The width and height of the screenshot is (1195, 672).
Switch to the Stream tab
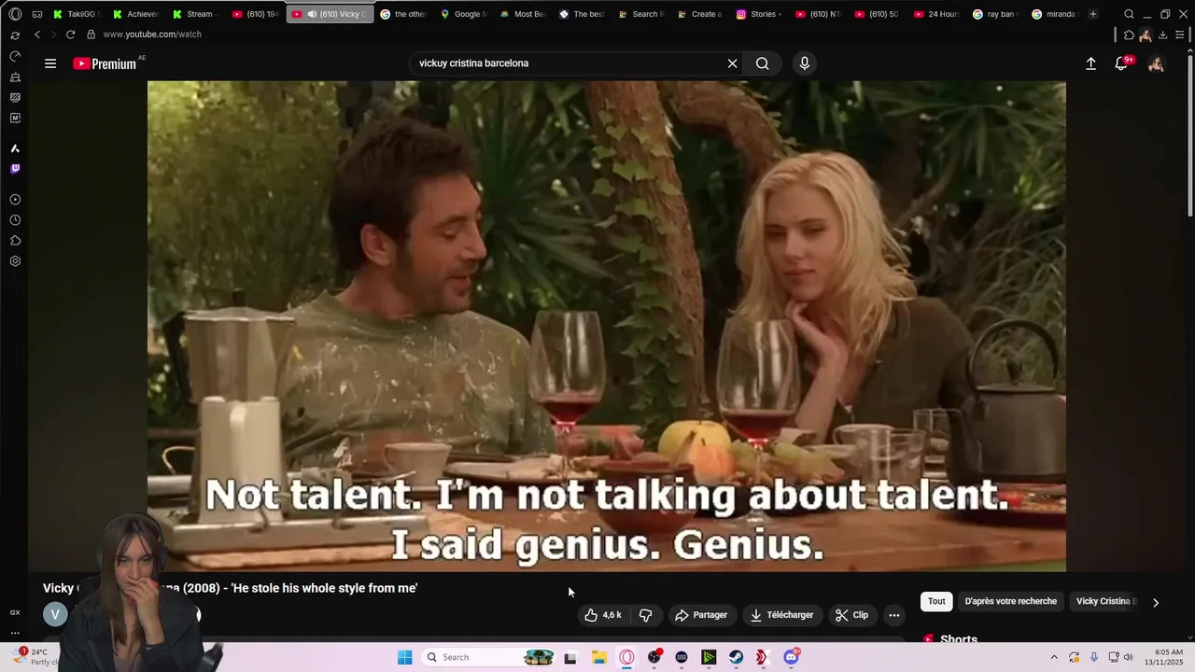click(x=194, y=14)
